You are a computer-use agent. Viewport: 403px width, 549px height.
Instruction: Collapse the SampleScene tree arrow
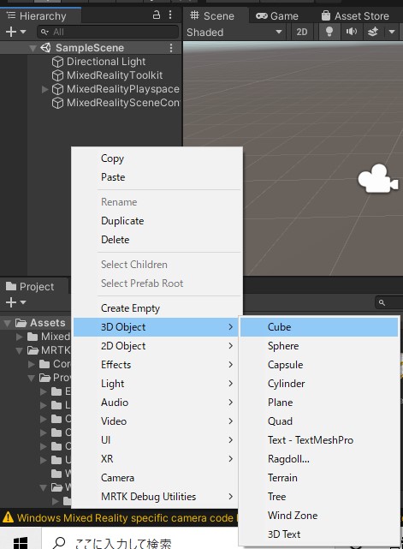coord(33,48)
